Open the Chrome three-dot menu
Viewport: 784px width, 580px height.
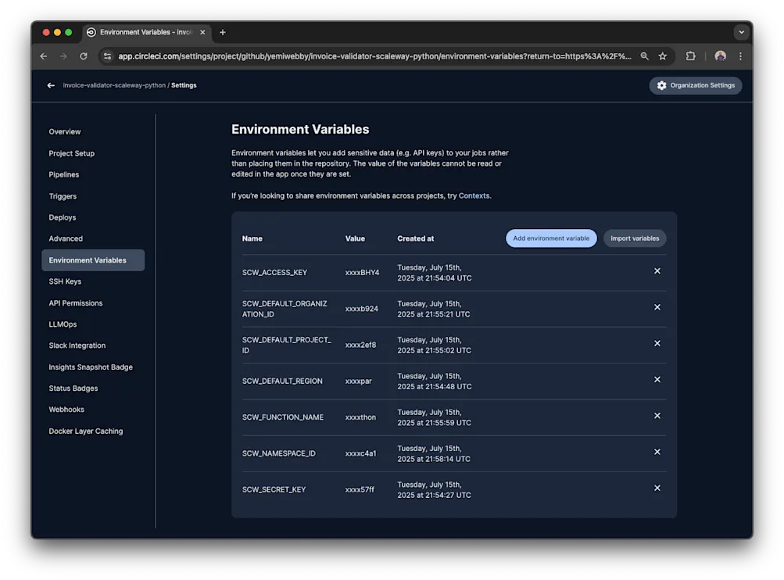pos(739,55)
